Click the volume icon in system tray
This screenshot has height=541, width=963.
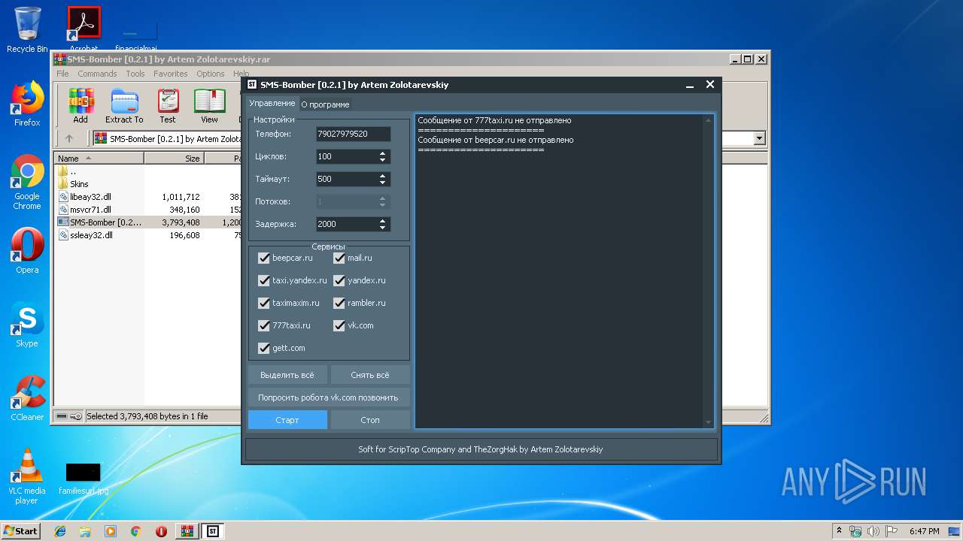pyautogui.click(x=871, y=531)
